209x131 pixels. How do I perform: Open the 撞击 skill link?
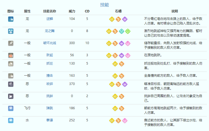point(49,76)
